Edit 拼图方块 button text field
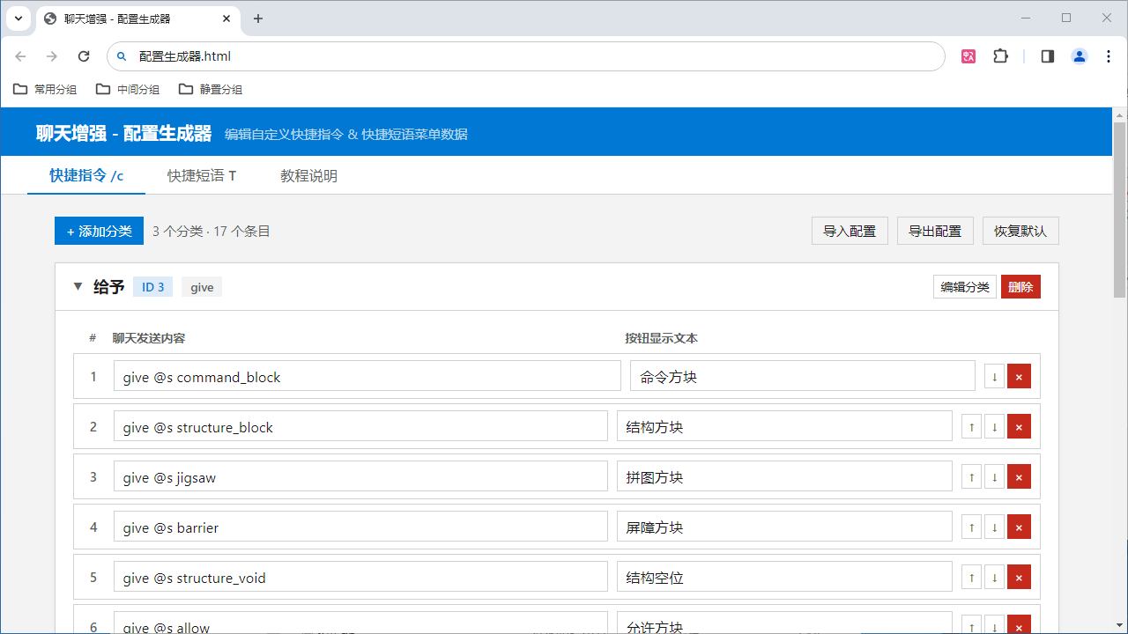Screen dimensions: 1128x634 [784, 476]
